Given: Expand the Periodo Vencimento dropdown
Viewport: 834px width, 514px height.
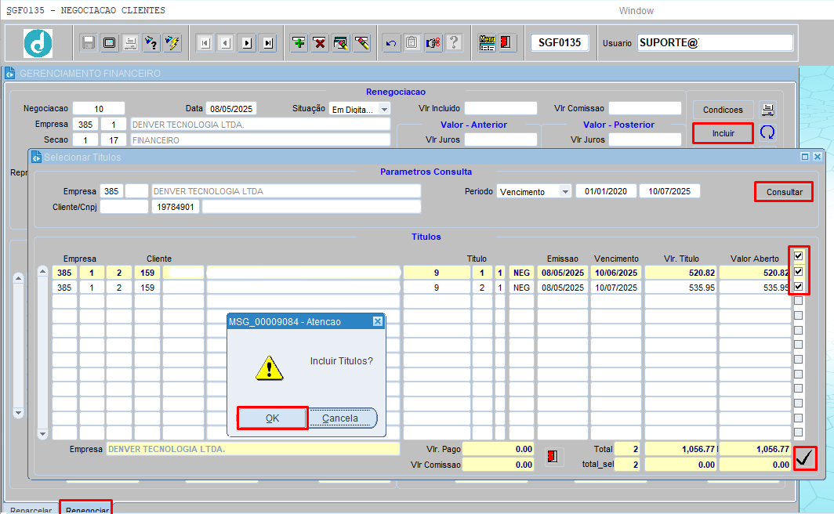Looking at the screenshot, I should 565,191.
